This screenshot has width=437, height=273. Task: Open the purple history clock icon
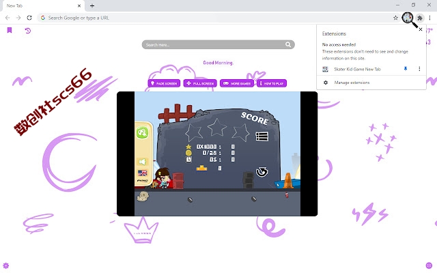27,30
